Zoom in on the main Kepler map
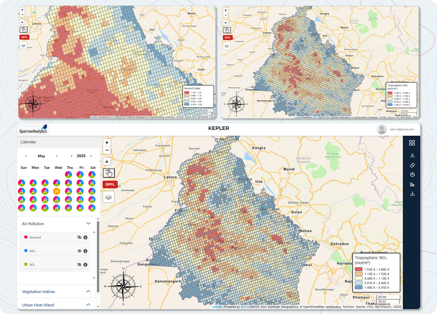 (107, 143)
